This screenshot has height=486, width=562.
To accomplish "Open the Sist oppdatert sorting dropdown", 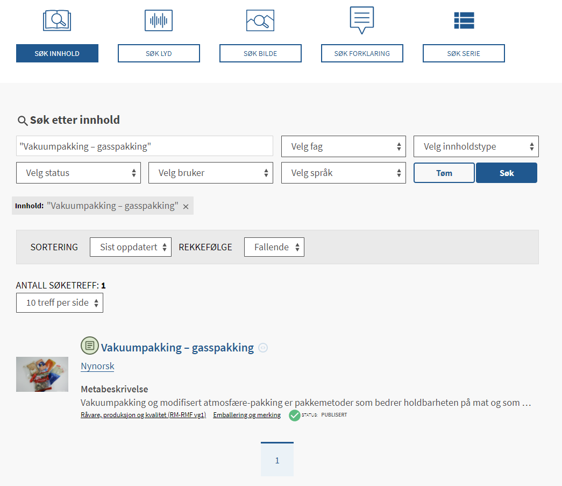I will click(131, 247).
